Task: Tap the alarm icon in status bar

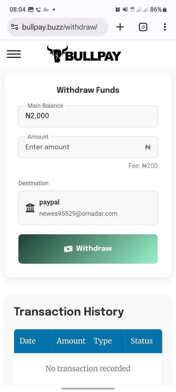Action: (x=118, y=9)
